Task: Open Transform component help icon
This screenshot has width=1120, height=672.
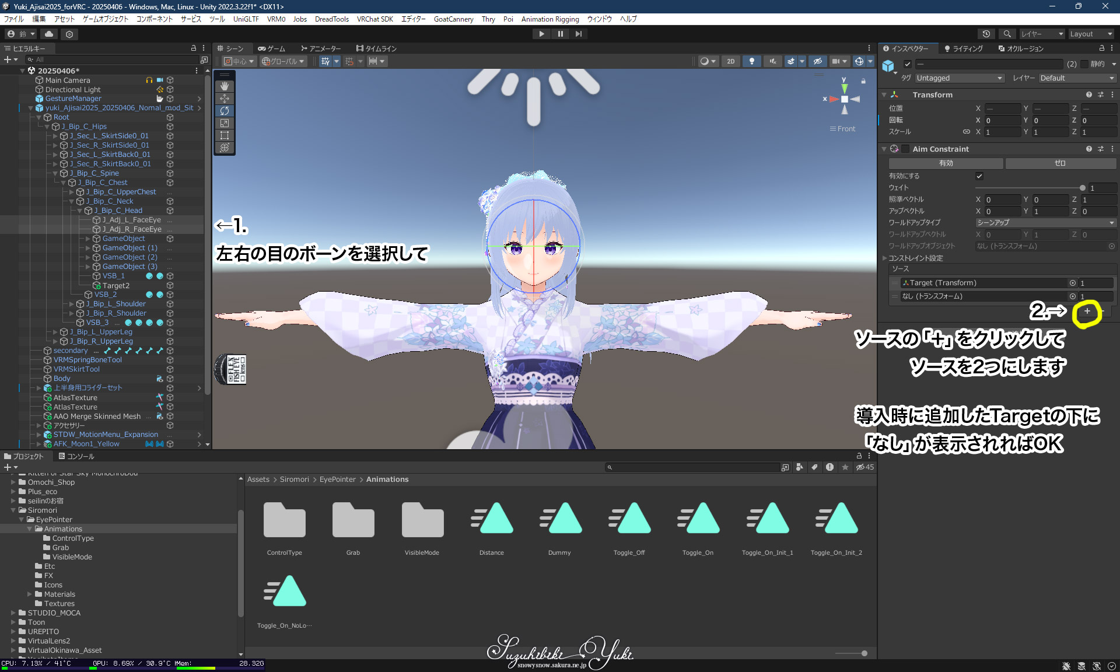Action: point(1088,94)
